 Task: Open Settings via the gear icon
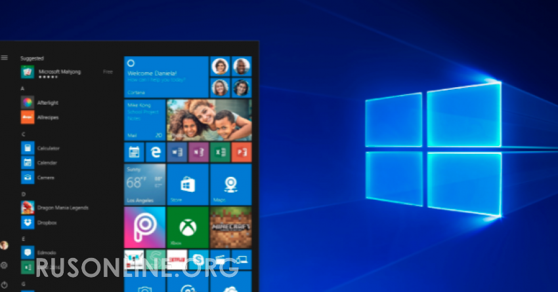point(5,265)
